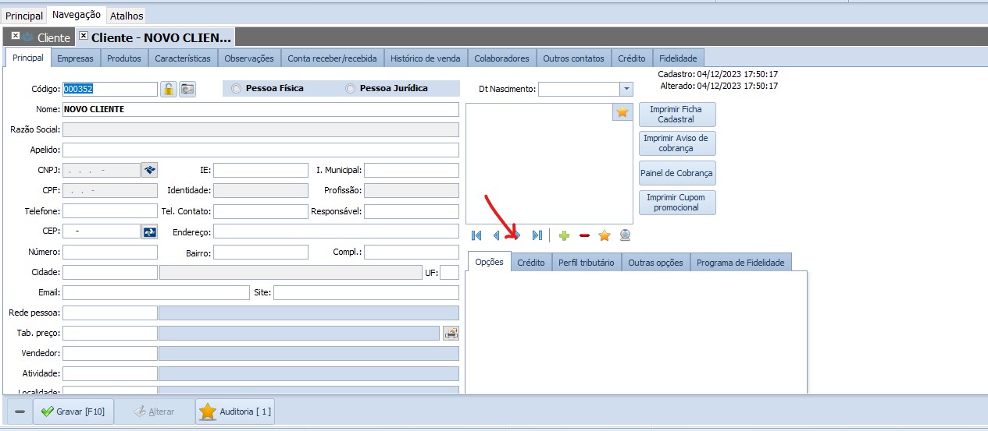Viewport: 988px width, 431px height.
Task: Open the Histórico de venda tab
Action: pyautogui.click(x=426, y=58)
